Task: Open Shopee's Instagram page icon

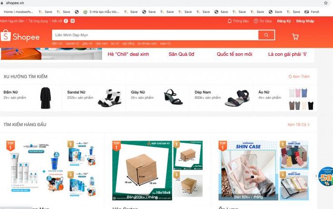Action: point(73,21)
